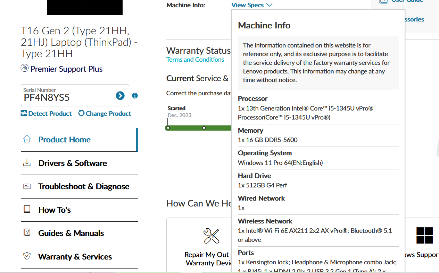
Task: Open the Premier Support Plus badge icon
Action: [x=24, y=68]
